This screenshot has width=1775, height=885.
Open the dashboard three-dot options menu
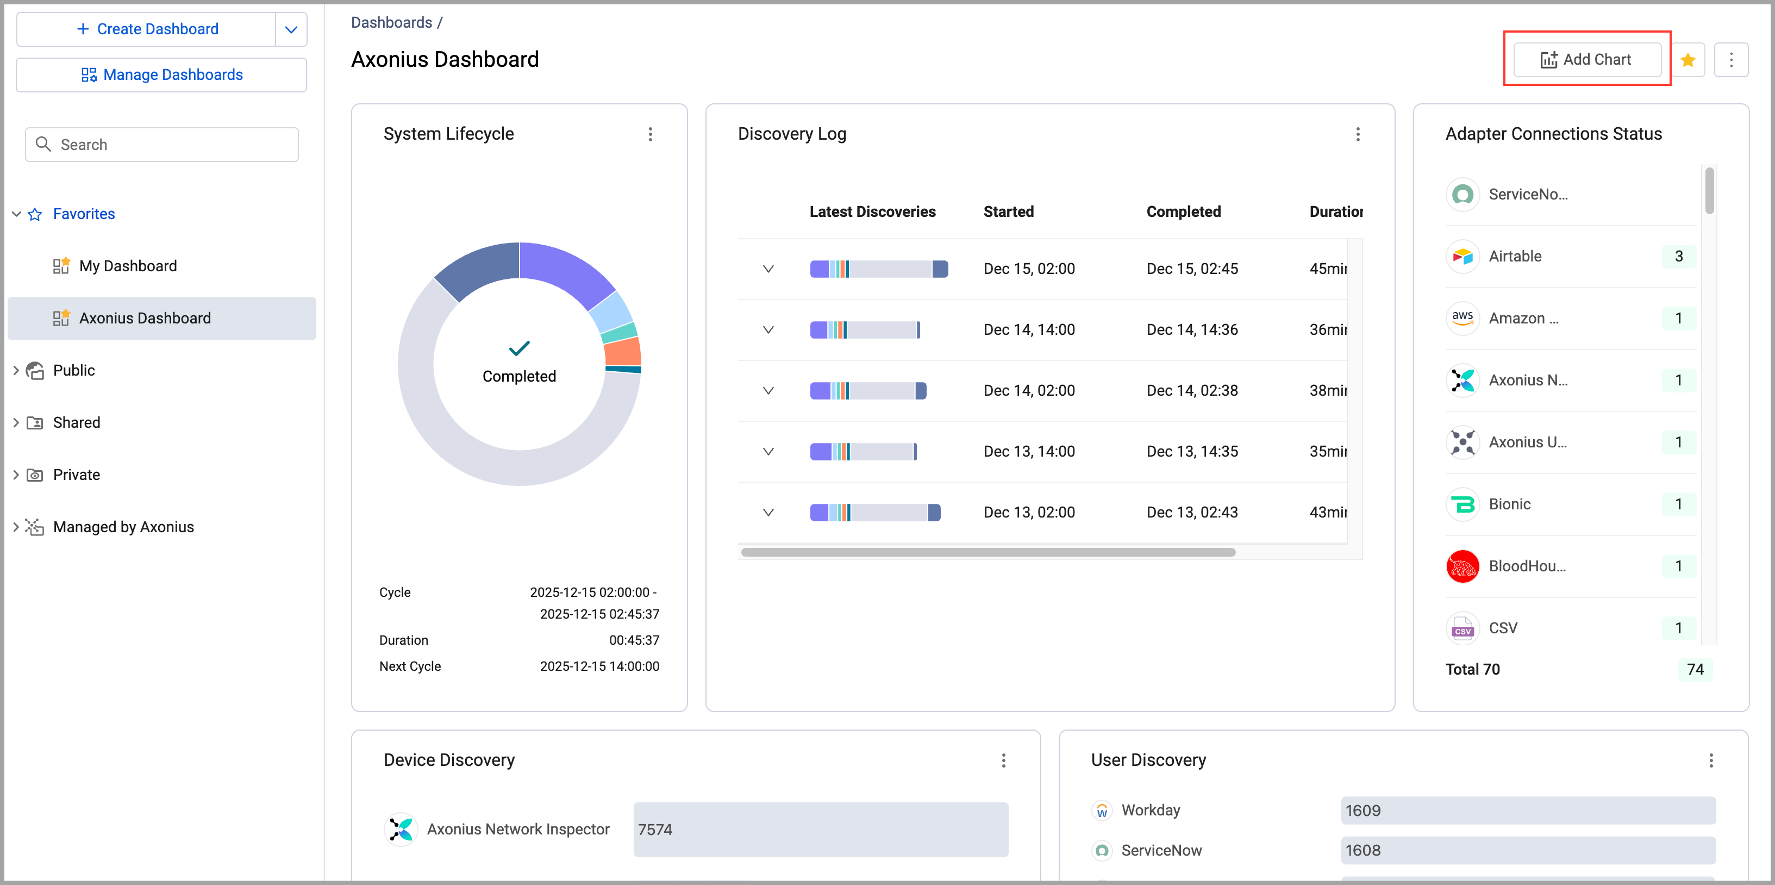1731,60
